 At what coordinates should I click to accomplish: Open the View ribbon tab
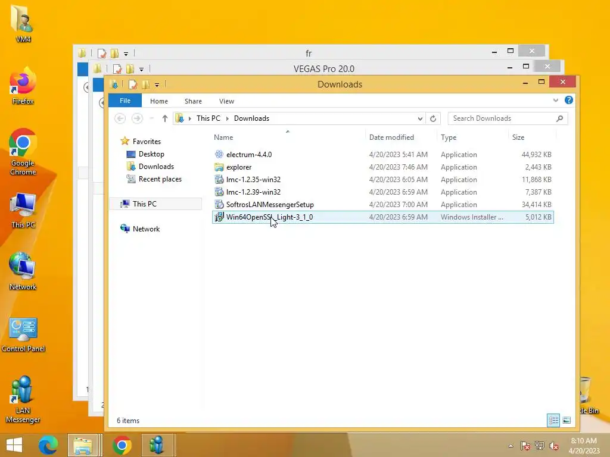(x=226, y=101)
